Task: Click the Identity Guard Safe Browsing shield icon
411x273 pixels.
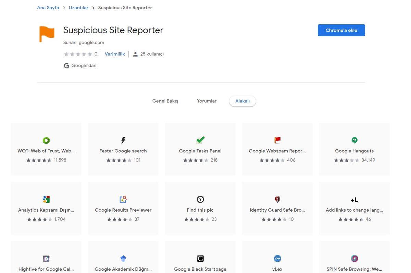Action: coord(277,199)
